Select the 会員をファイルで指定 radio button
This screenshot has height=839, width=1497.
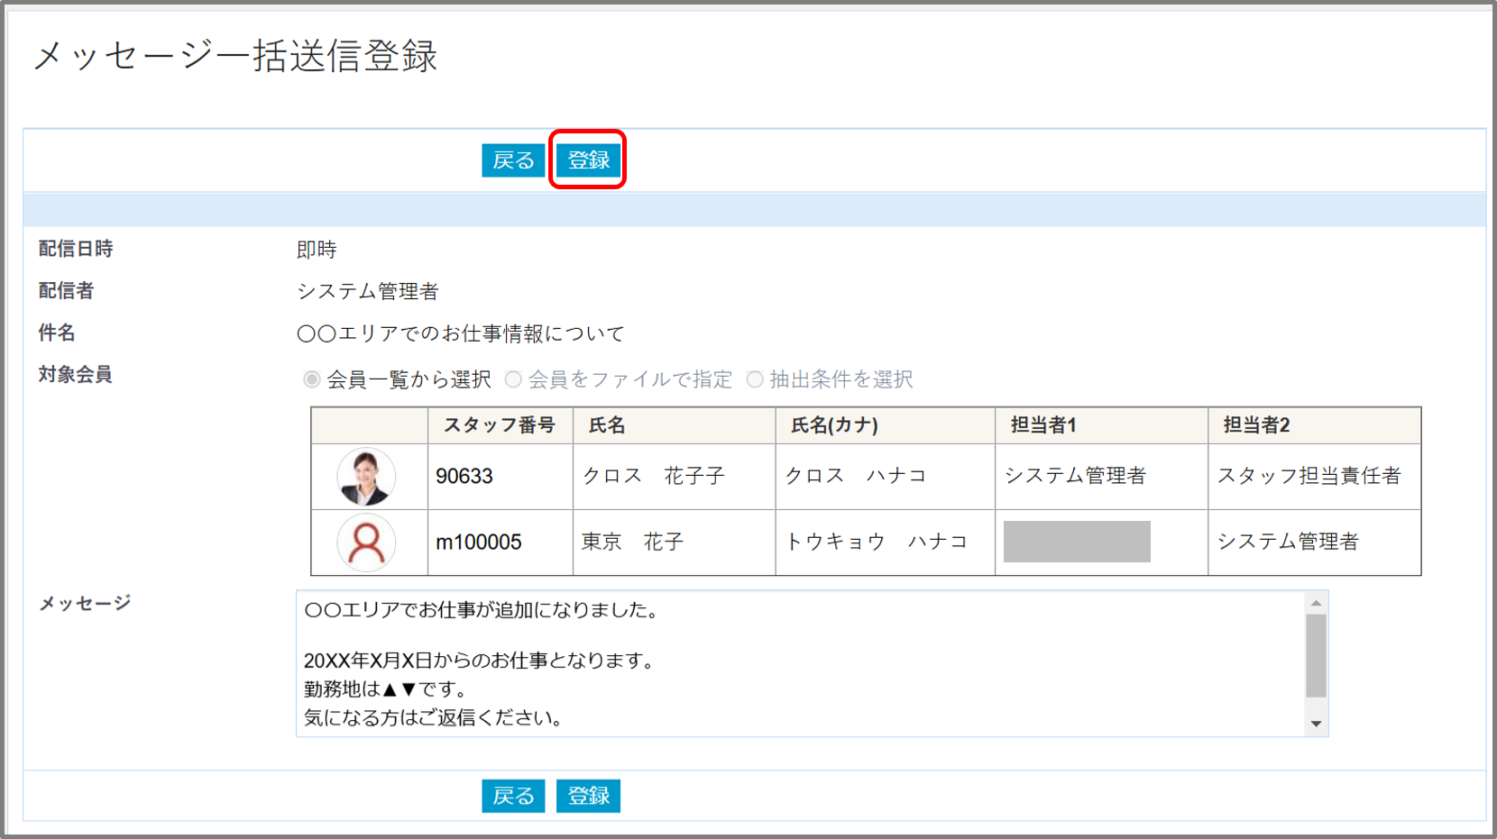pos(513,379)
